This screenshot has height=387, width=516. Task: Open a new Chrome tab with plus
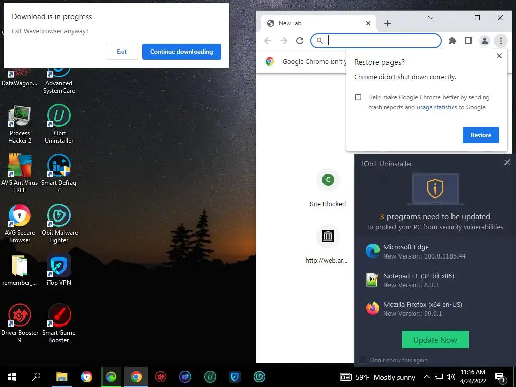(x=388, y=23)
